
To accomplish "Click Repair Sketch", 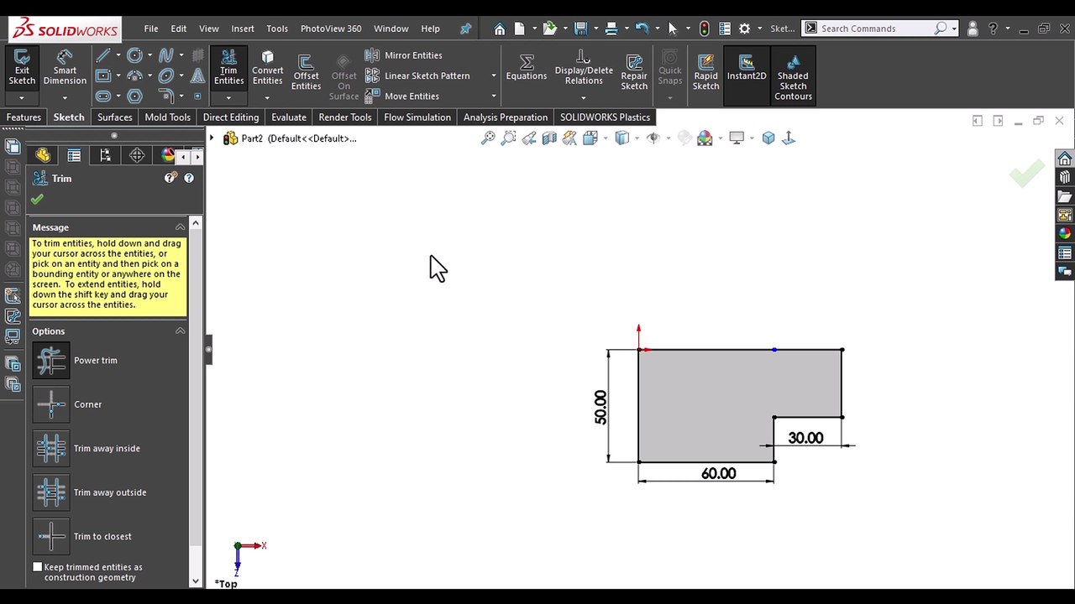I will [634, 72].
